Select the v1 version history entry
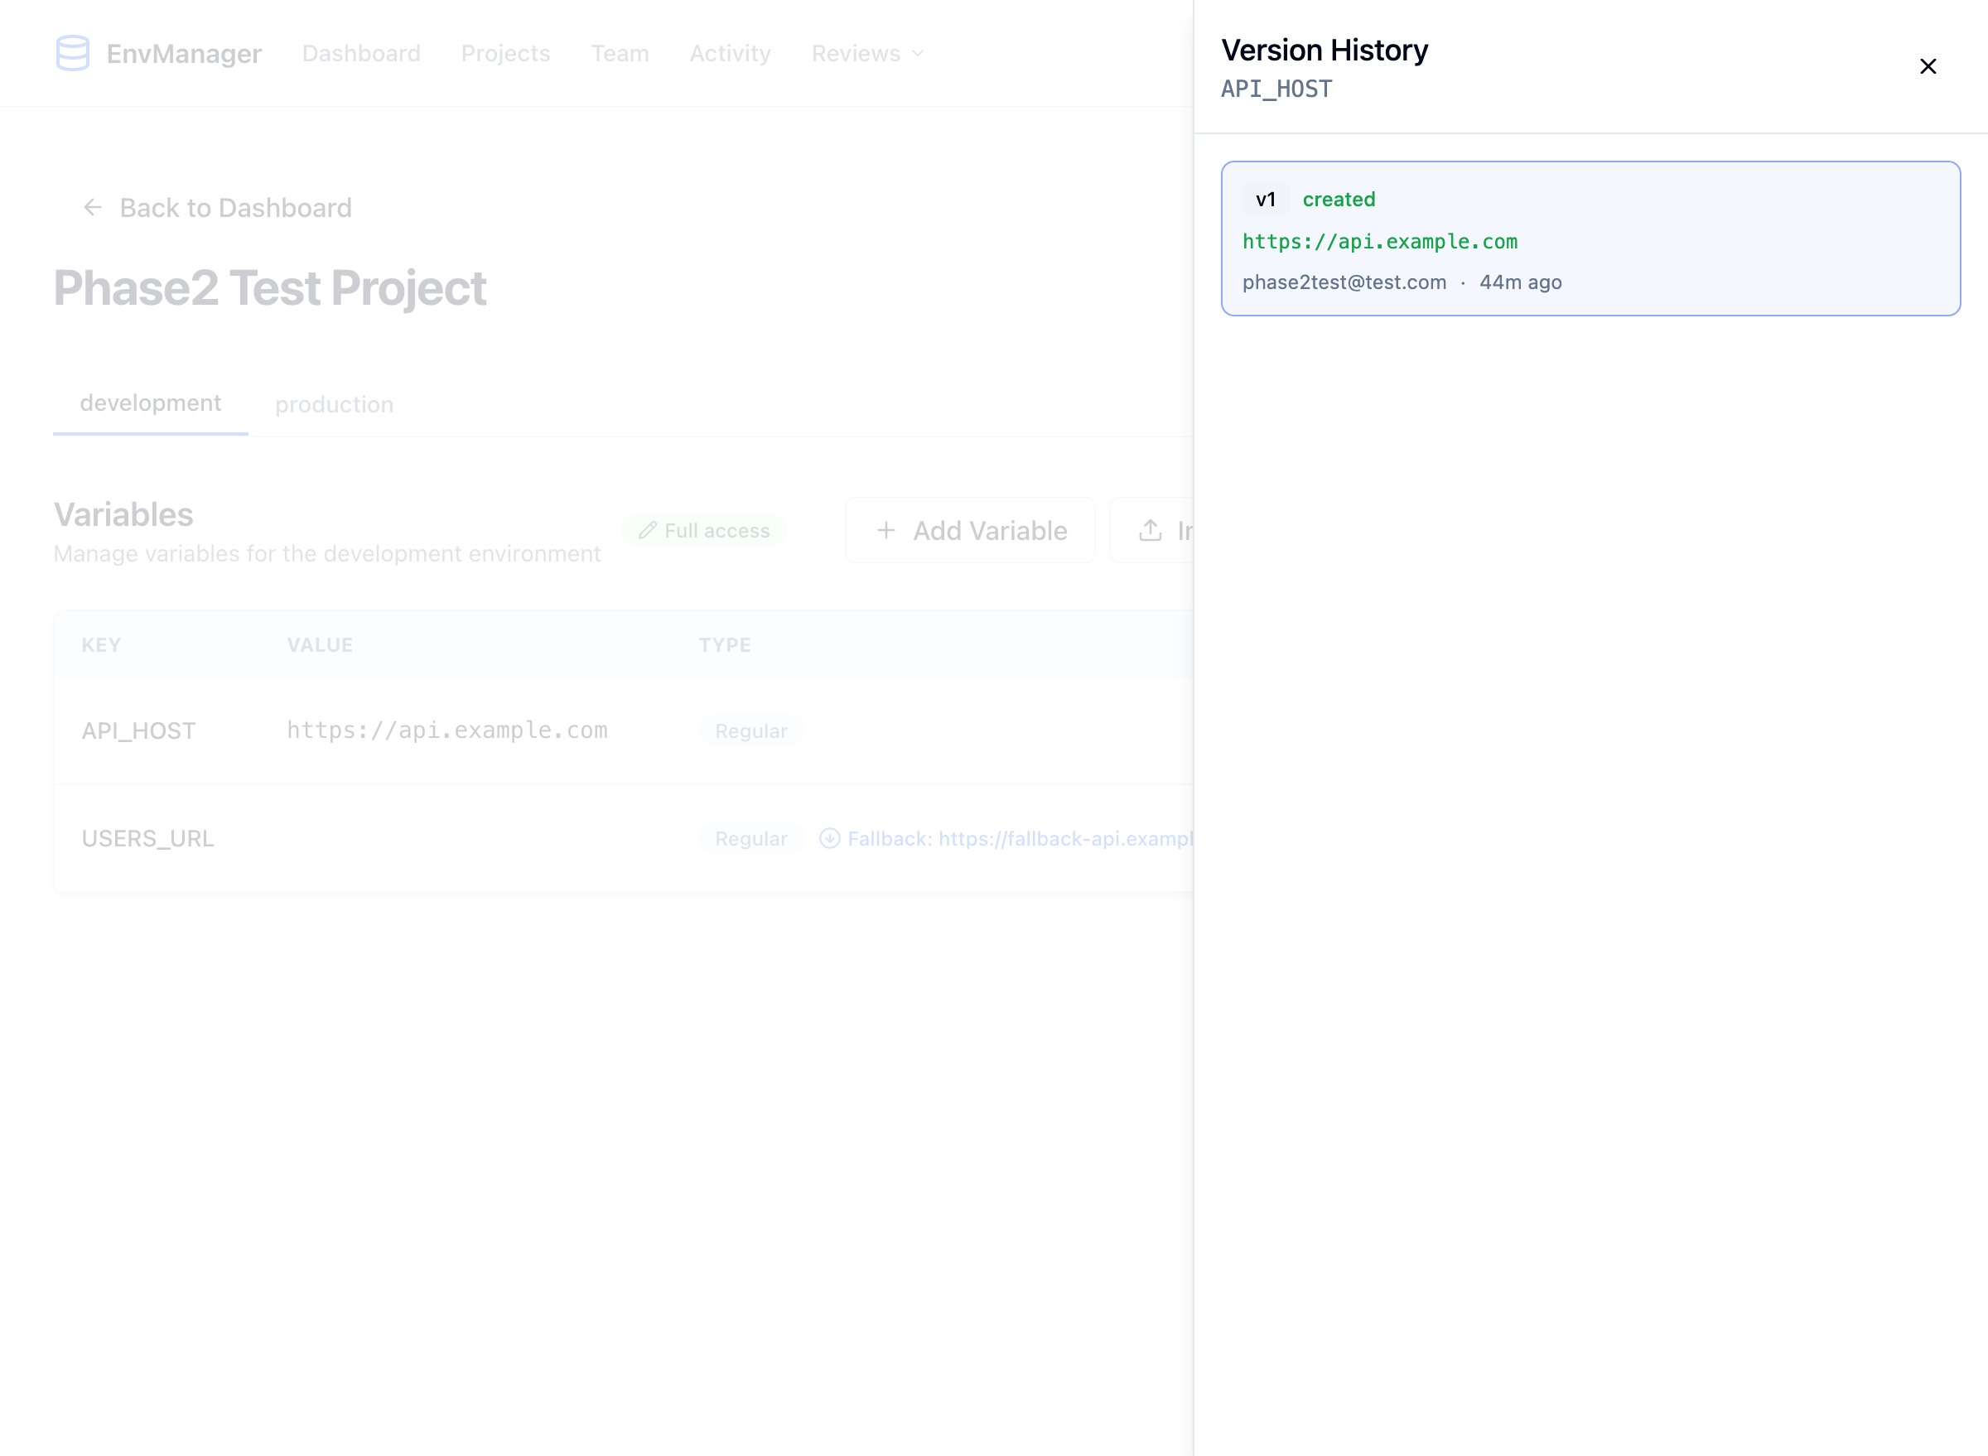The image size is (1988, 1456). point(1590,239)
